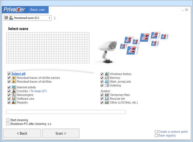Open the local disk drive dropdown
The height and width of the screenshot is (142, 193).
(x=49, y=18)
